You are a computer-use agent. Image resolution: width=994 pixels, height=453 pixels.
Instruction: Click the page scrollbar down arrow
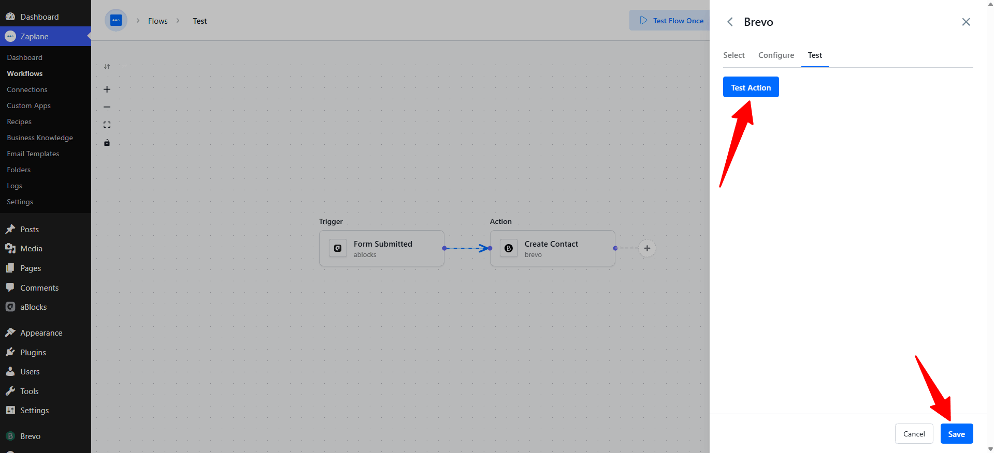[x=990, y=449]
